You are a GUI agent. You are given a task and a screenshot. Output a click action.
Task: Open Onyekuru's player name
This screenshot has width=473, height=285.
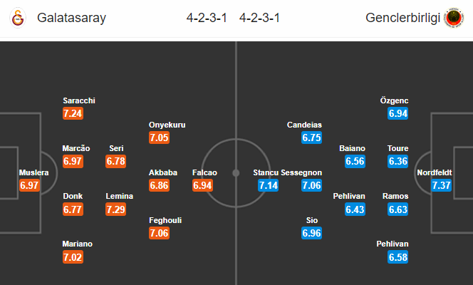(167, 125)
